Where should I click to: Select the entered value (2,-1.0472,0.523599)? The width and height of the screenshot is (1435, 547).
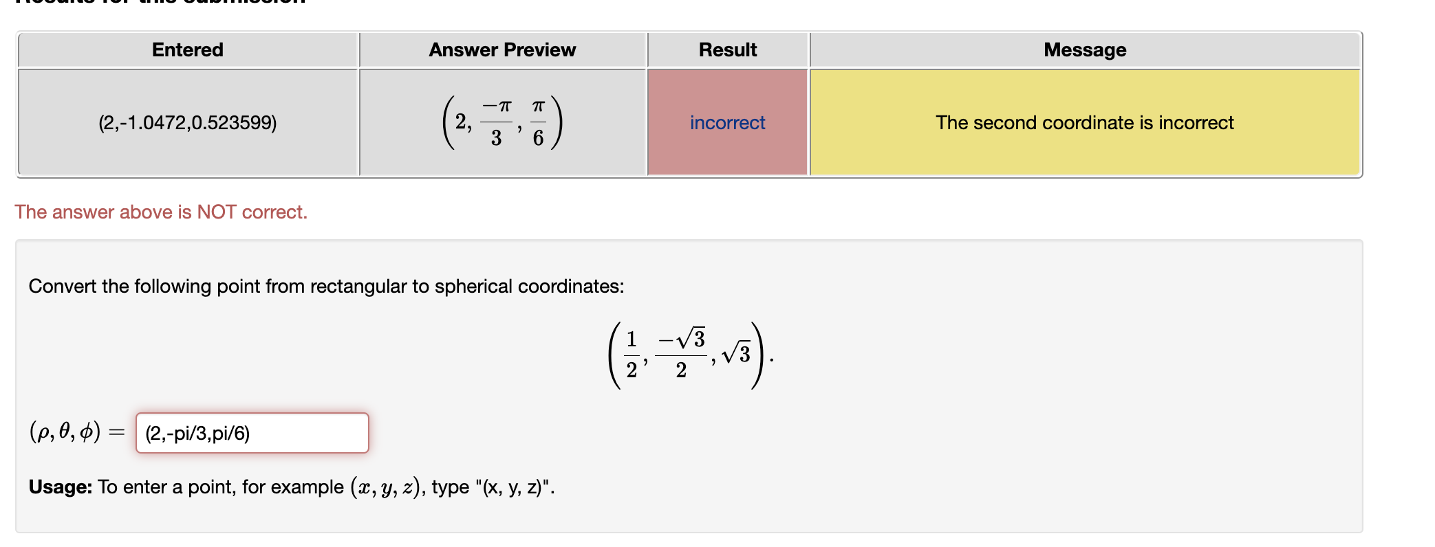pos(188,123)
